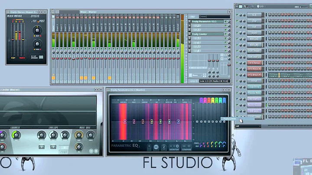312x175 pixels.
Task: Click the step sequencer view icon in channel rack header
Action: point(240,6)
